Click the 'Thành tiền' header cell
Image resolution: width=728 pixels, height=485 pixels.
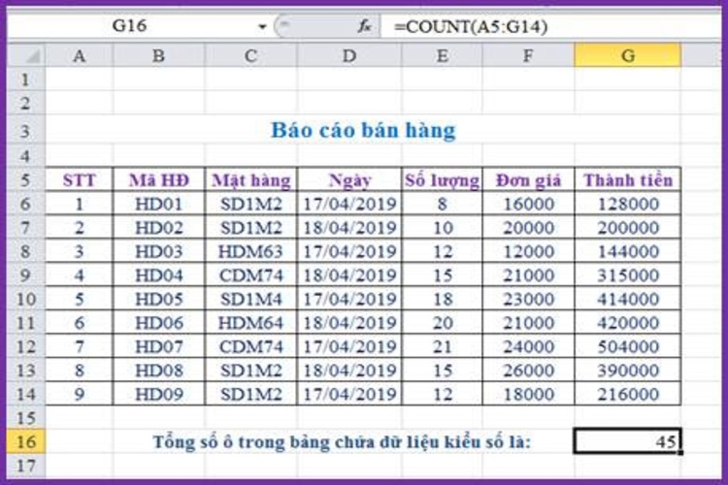point(628,179)
